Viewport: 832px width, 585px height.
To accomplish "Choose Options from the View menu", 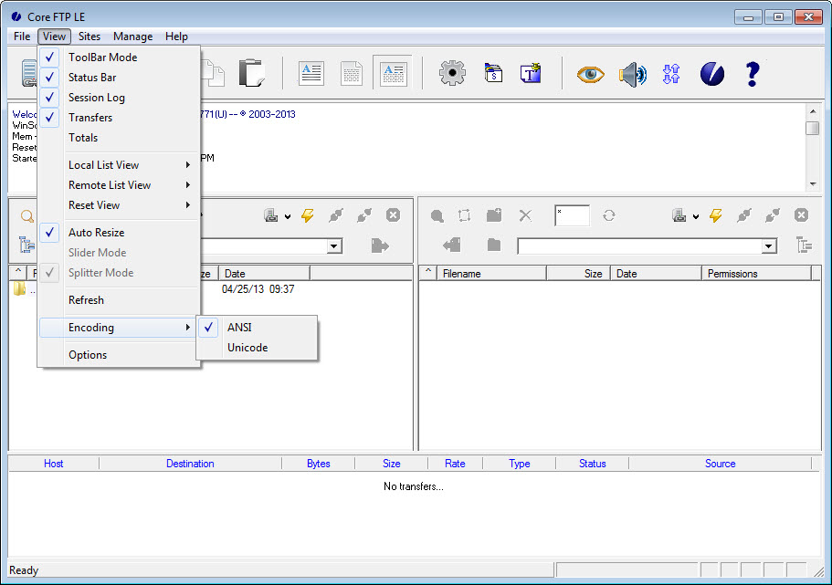I will pos(119,355).
